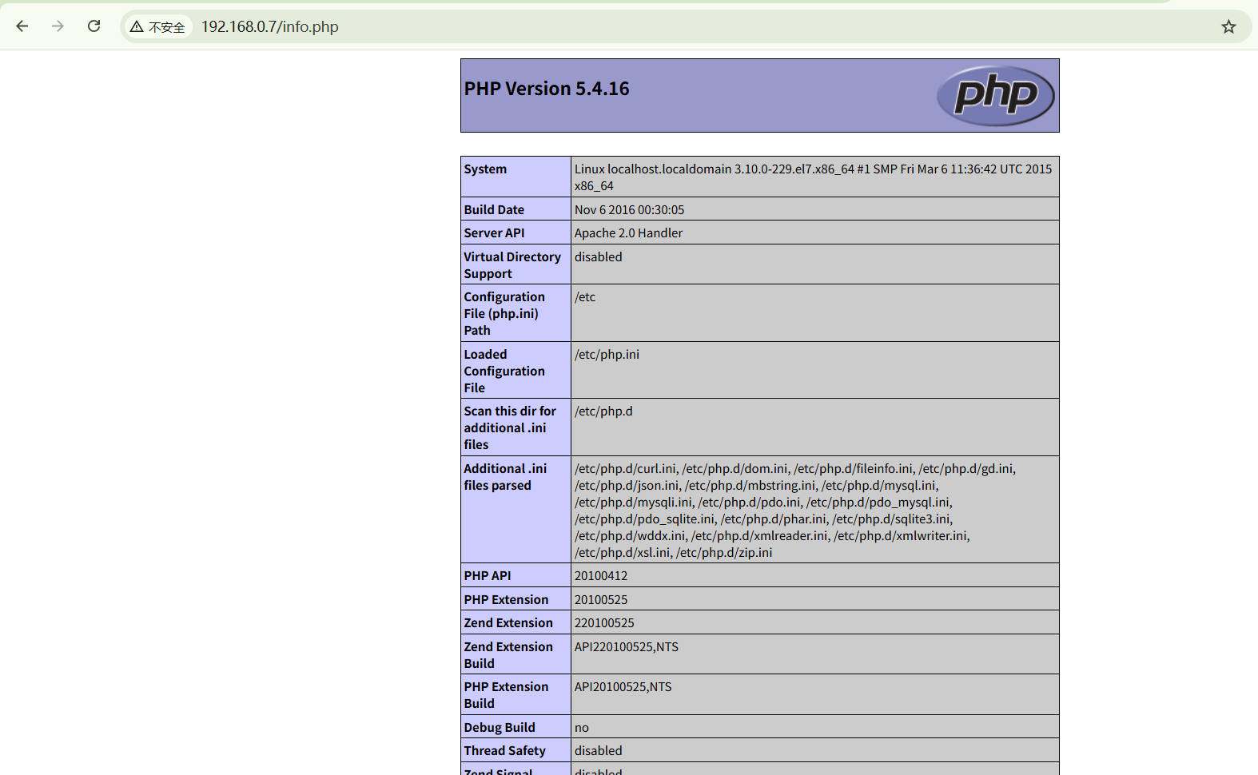Select the parsed ini files list value

pos(795,511)
